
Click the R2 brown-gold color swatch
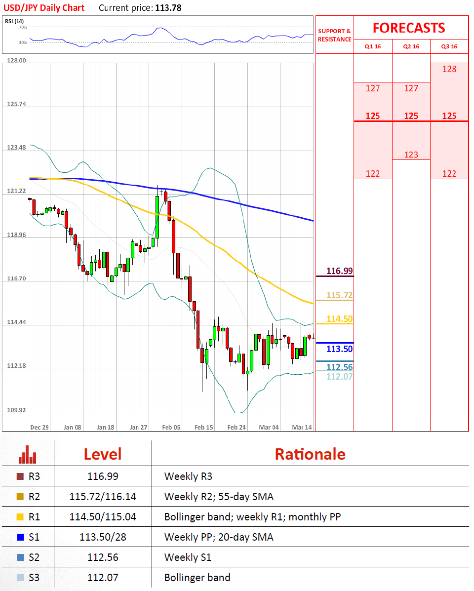20,497
